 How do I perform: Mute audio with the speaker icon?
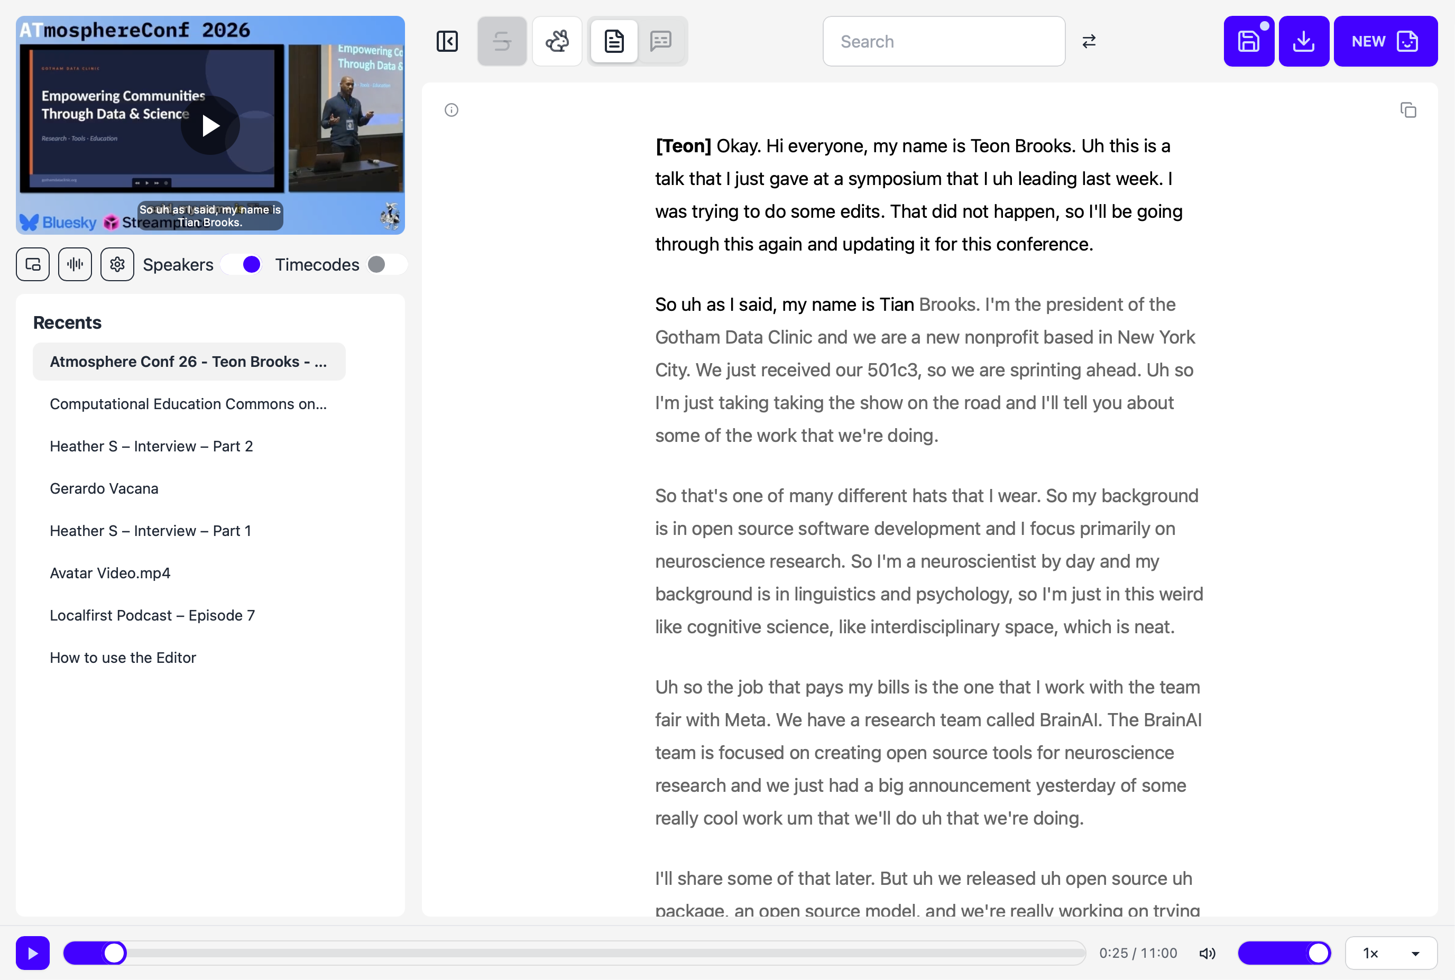point(1207,953)
